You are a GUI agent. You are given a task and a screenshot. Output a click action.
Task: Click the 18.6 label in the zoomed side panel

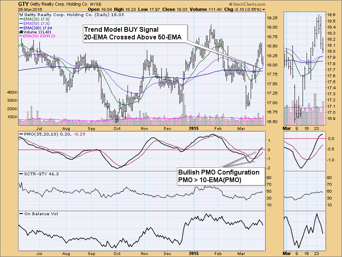pos(331,15)
